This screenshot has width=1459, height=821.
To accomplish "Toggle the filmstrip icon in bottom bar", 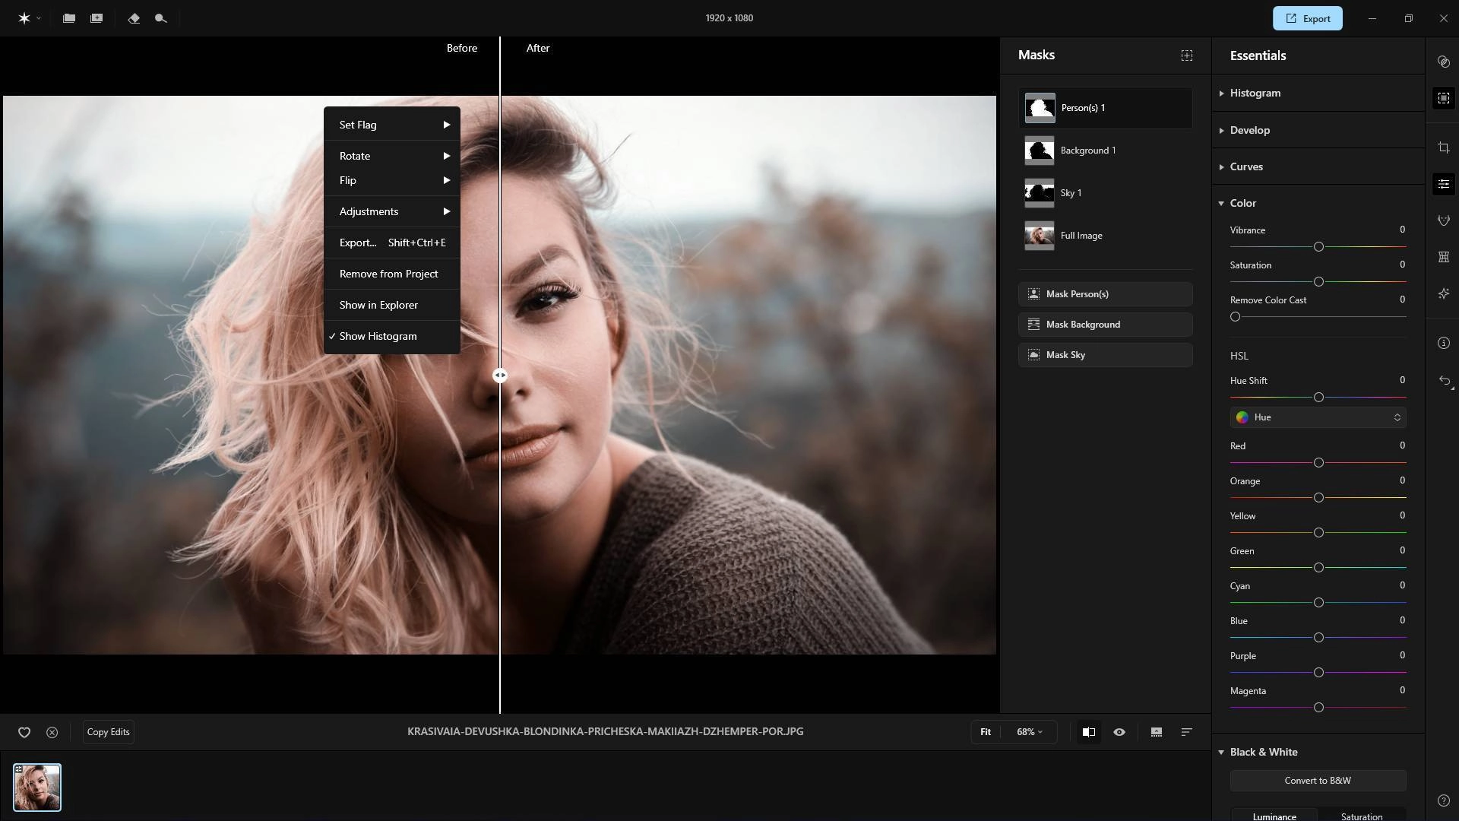I will pos(1156,732).
